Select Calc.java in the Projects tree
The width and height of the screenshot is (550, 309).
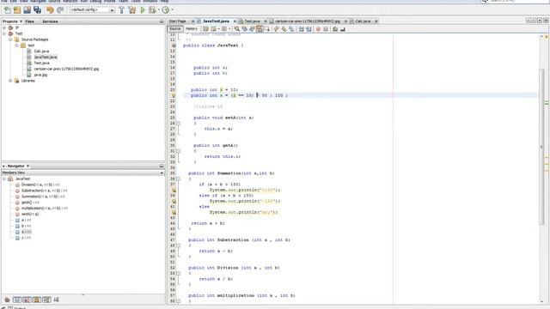click(41, 51)
